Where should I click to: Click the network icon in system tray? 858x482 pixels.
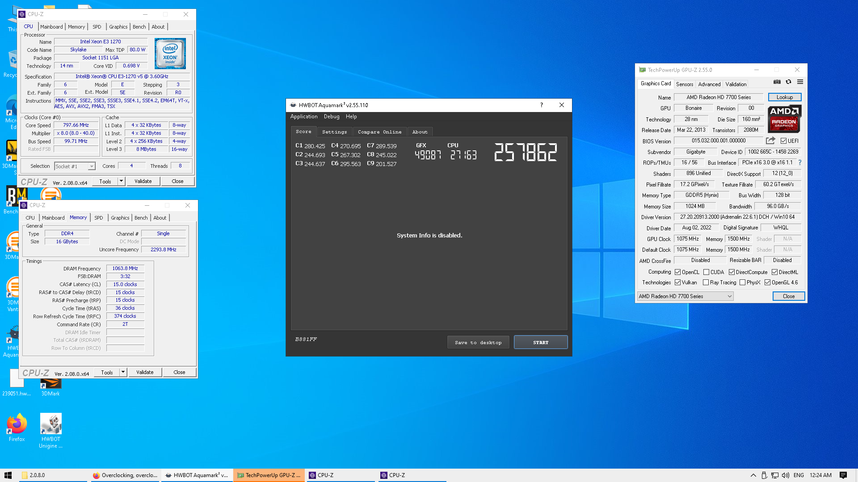(775, 475)
